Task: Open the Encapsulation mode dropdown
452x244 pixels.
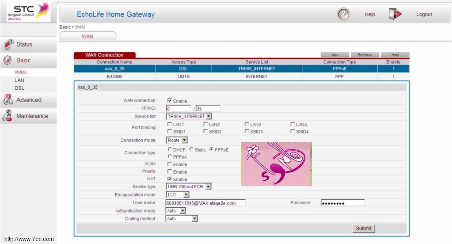Action: click(x=178, y=194)
